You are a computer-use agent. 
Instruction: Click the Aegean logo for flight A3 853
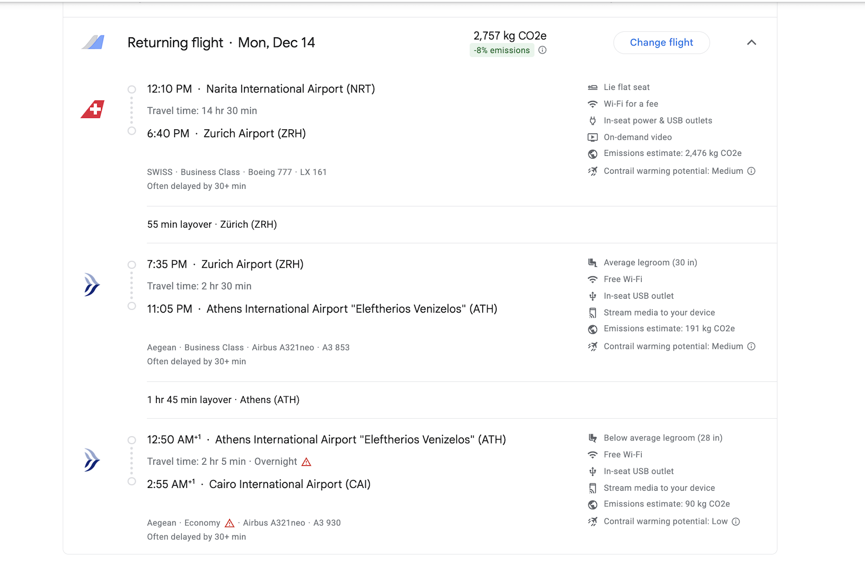(92, 285)
